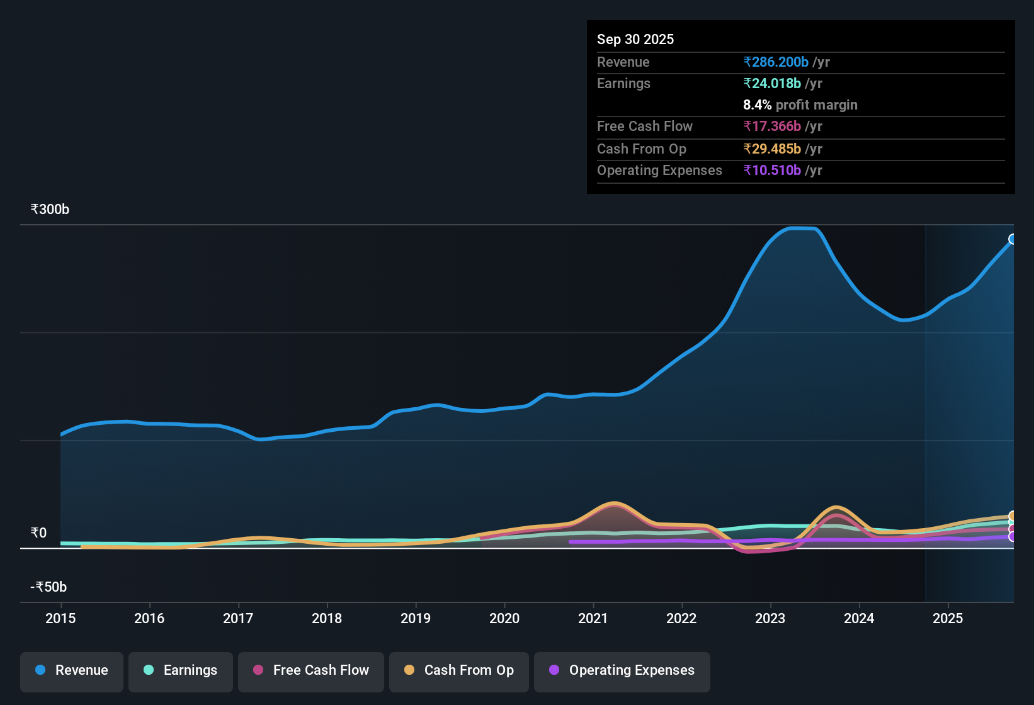Click the blue Revenue legend dot

pos(40,670)
